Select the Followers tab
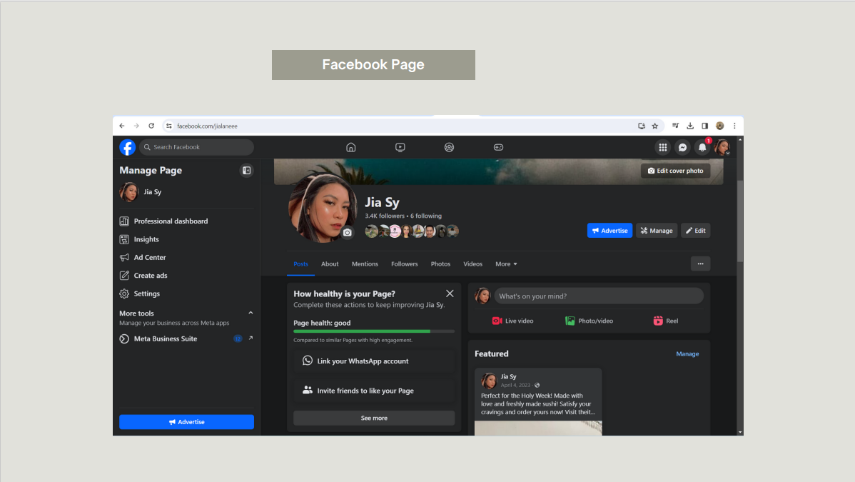855x482 pixels. 404,264
